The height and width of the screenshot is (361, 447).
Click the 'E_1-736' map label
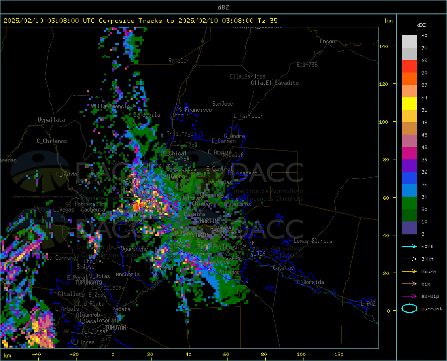(x=307, y=65)
